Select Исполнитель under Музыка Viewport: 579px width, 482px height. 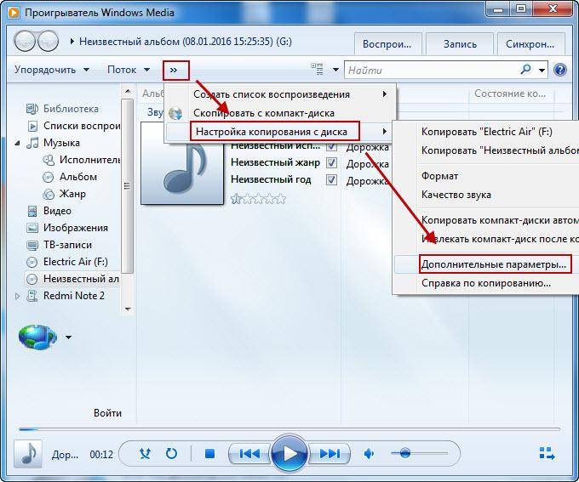[82, 160]
